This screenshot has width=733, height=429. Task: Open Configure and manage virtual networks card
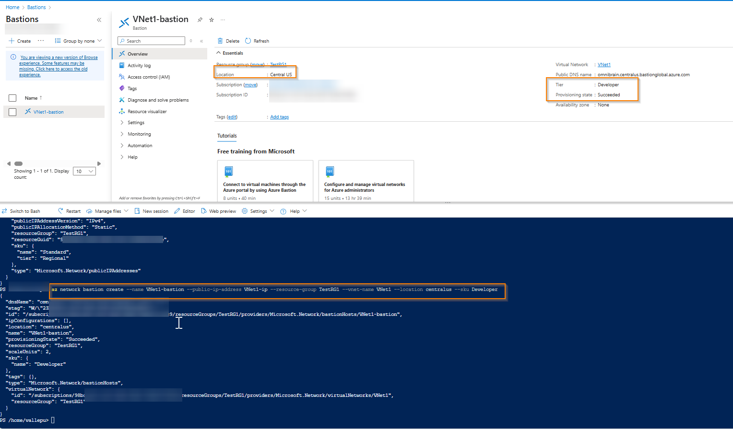pos(366,181)
